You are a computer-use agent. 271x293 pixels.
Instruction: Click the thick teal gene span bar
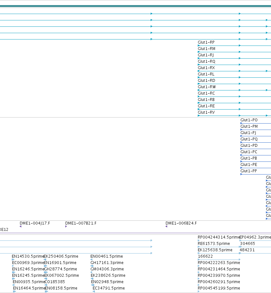136,6
